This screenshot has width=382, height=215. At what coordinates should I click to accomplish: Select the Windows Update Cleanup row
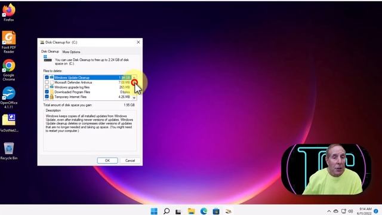[88, 78]
